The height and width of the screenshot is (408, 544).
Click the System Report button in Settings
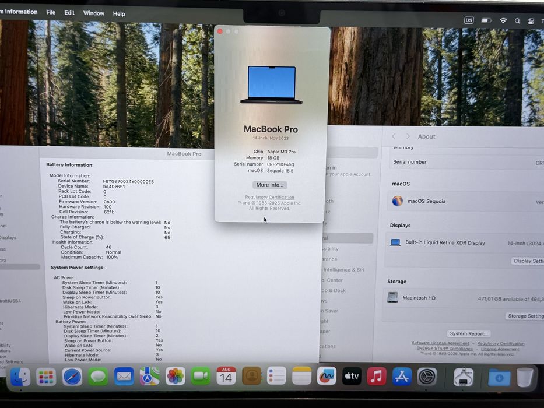[x=468, y=333]
